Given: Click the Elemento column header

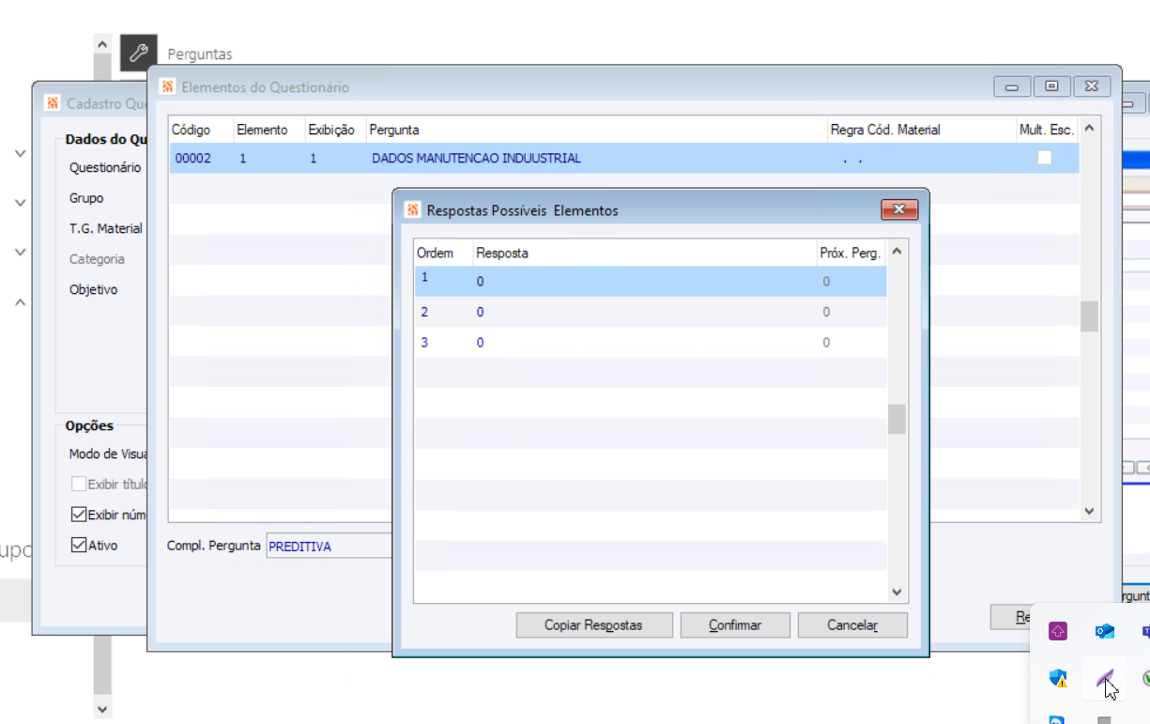Looking at the screenshot, I should (x=269, y=130).
